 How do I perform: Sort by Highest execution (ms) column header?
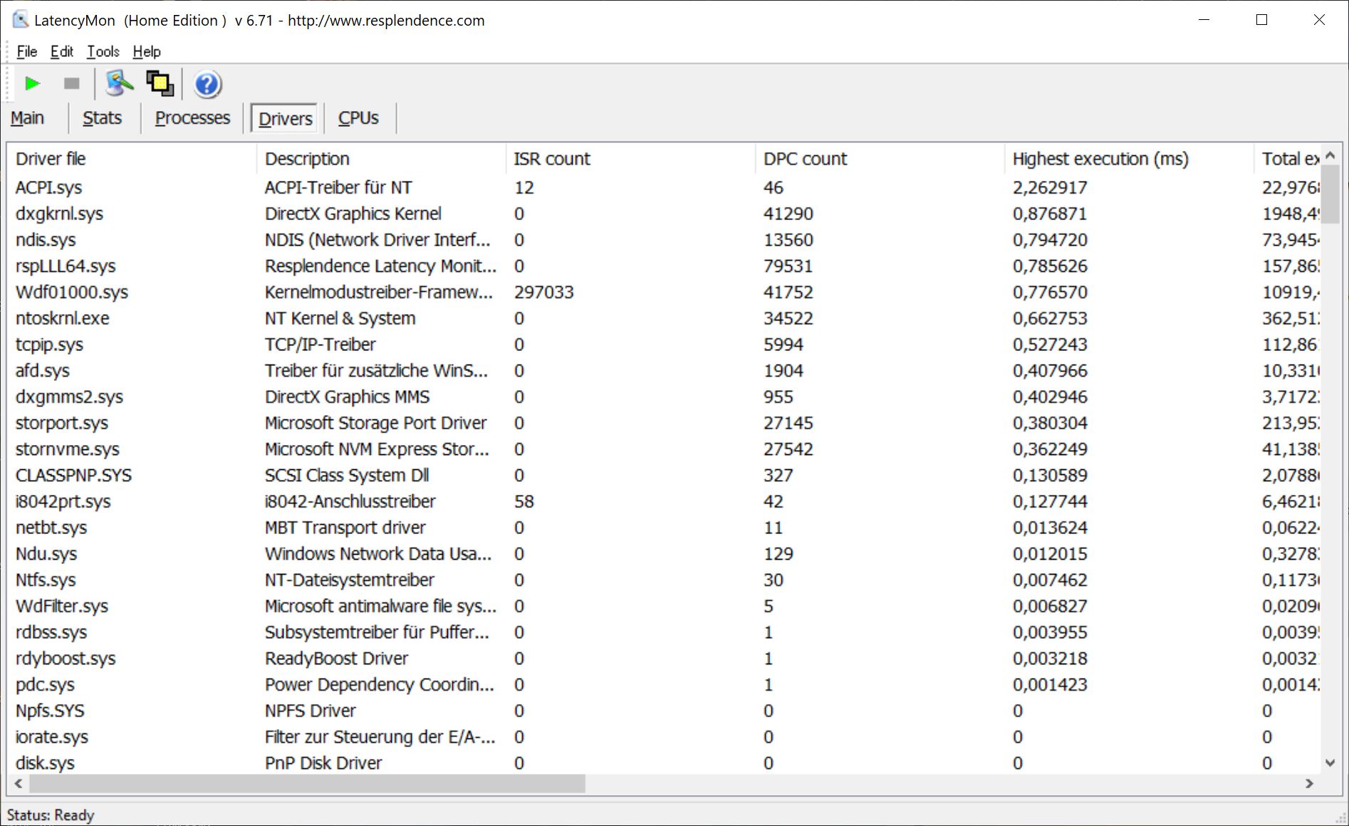[1129, 159]
